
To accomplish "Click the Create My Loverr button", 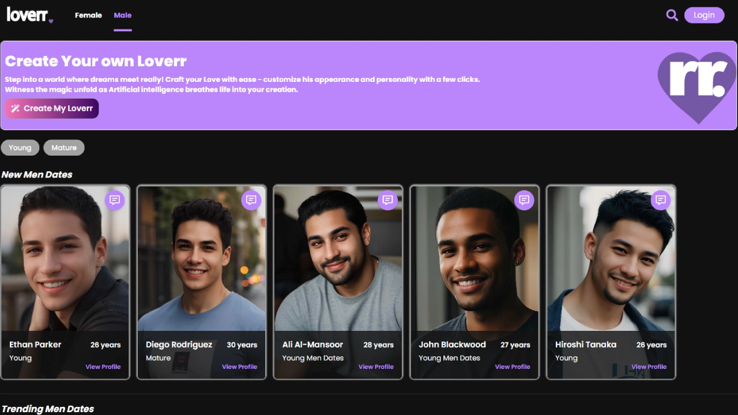I will pyautogui.click(x=52, y=108).
